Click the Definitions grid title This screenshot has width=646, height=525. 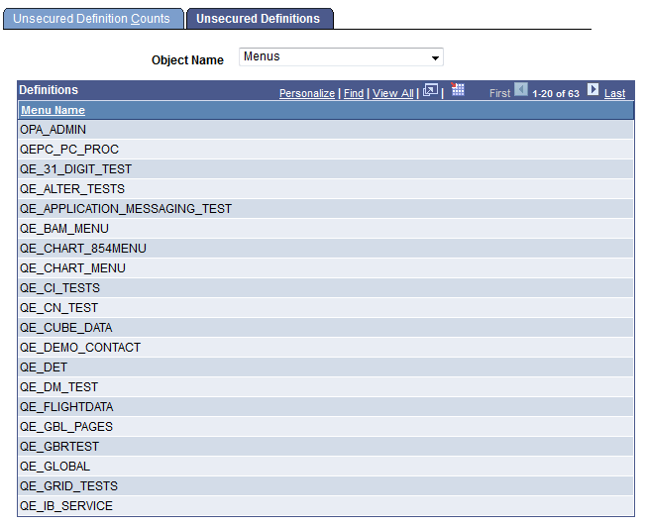[49, 90]
